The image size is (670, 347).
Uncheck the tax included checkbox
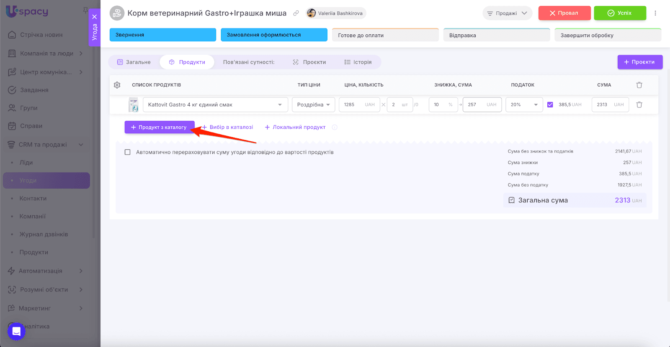click(x=550, y=105)
